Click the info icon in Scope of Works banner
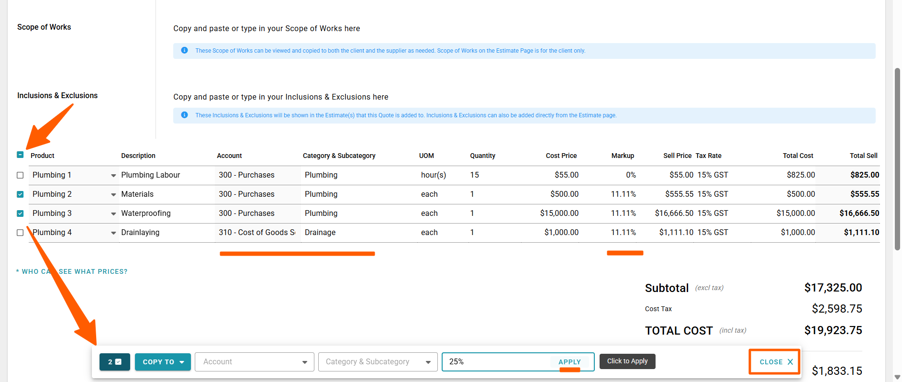This screenshot has width=902, height=382. 184,50
